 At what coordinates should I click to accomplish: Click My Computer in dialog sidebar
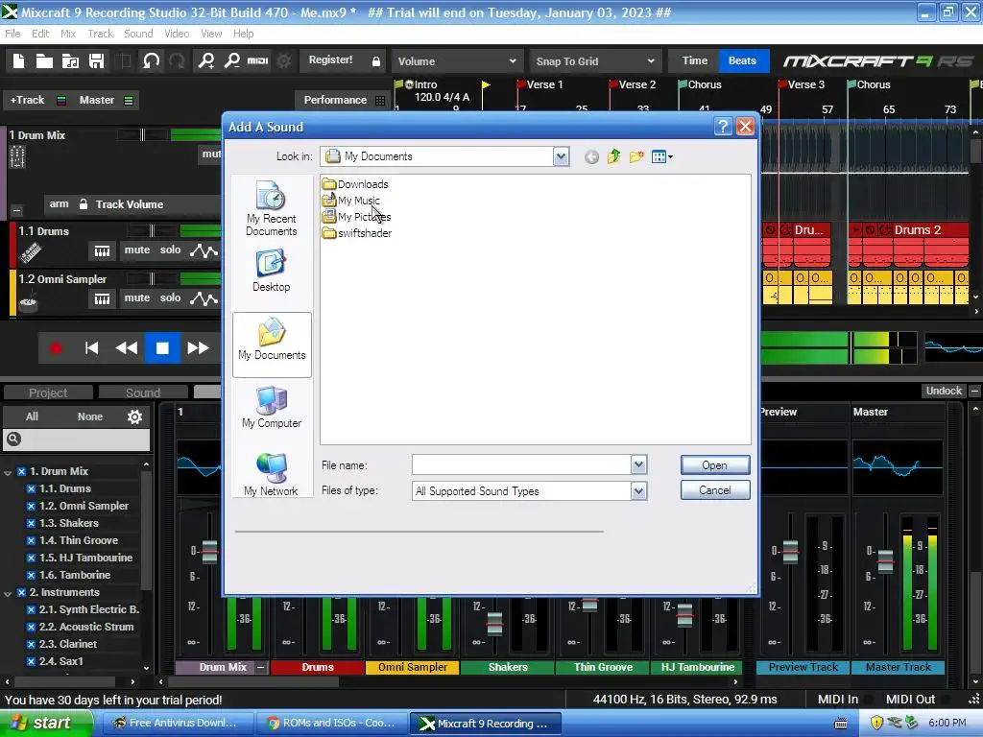tap(272, 407)
